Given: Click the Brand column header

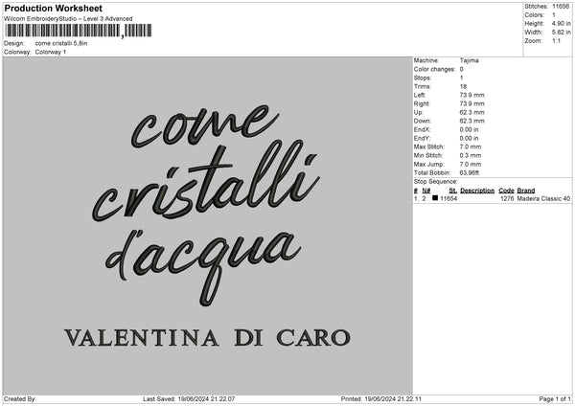Looking at the screenshot, I should (x=526, y=191).
